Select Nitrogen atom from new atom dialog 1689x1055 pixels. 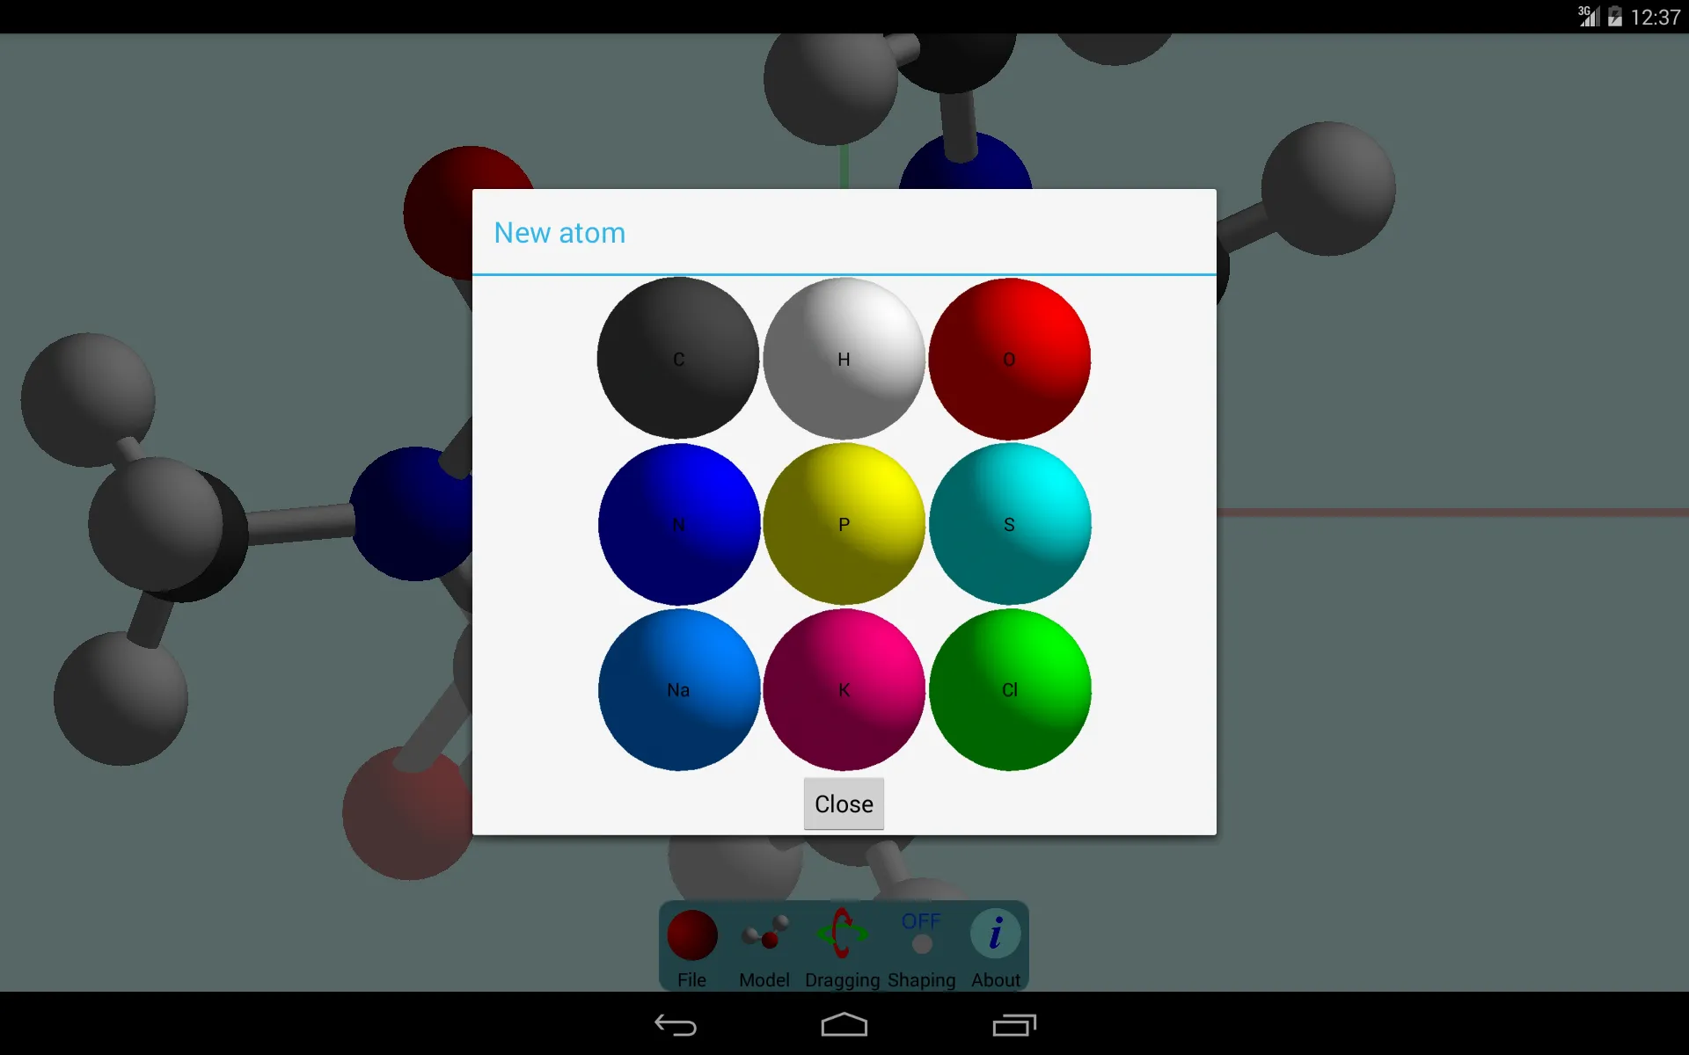677,522
